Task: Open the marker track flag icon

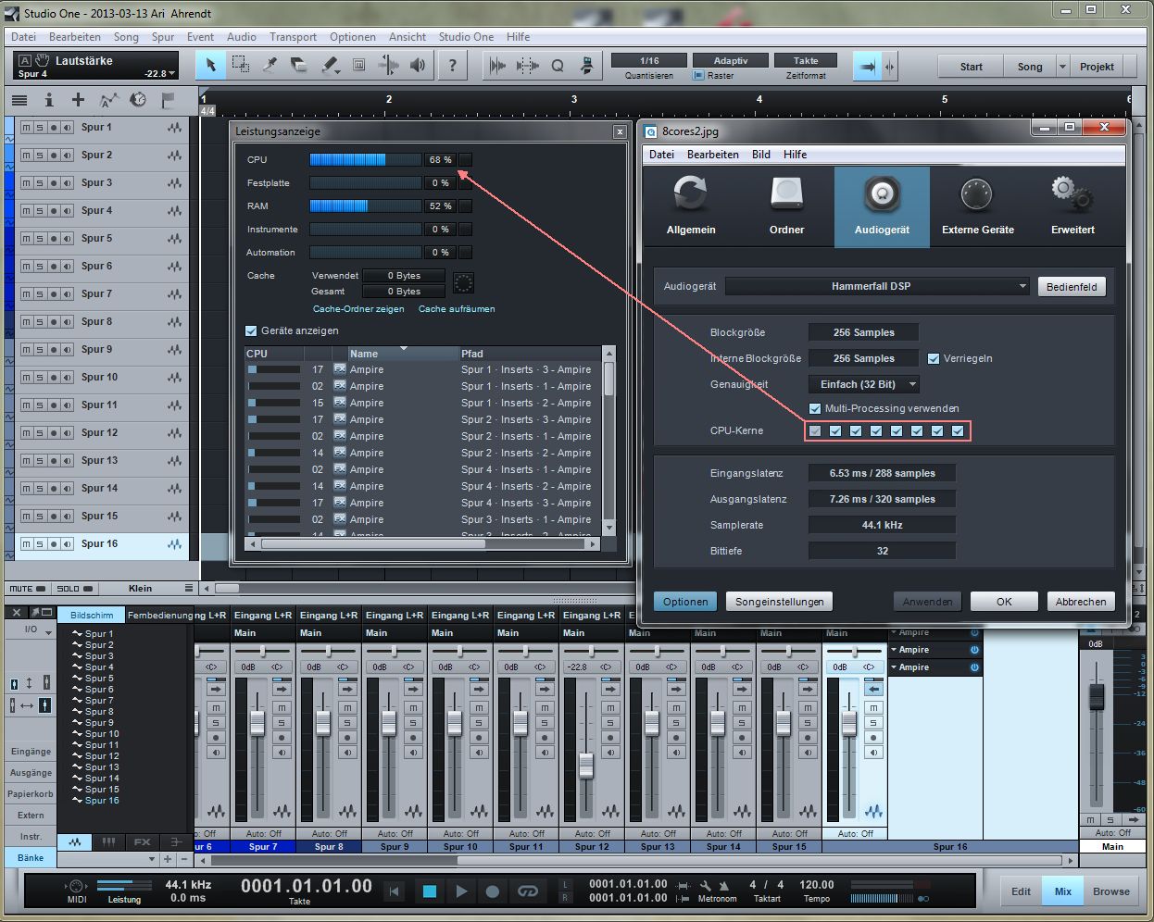Action: 168,100
